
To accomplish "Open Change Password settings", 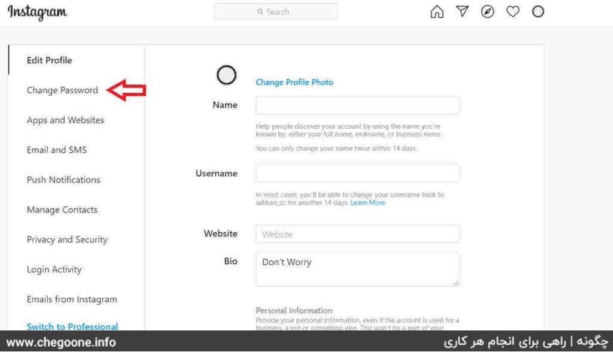I will 62,90.
